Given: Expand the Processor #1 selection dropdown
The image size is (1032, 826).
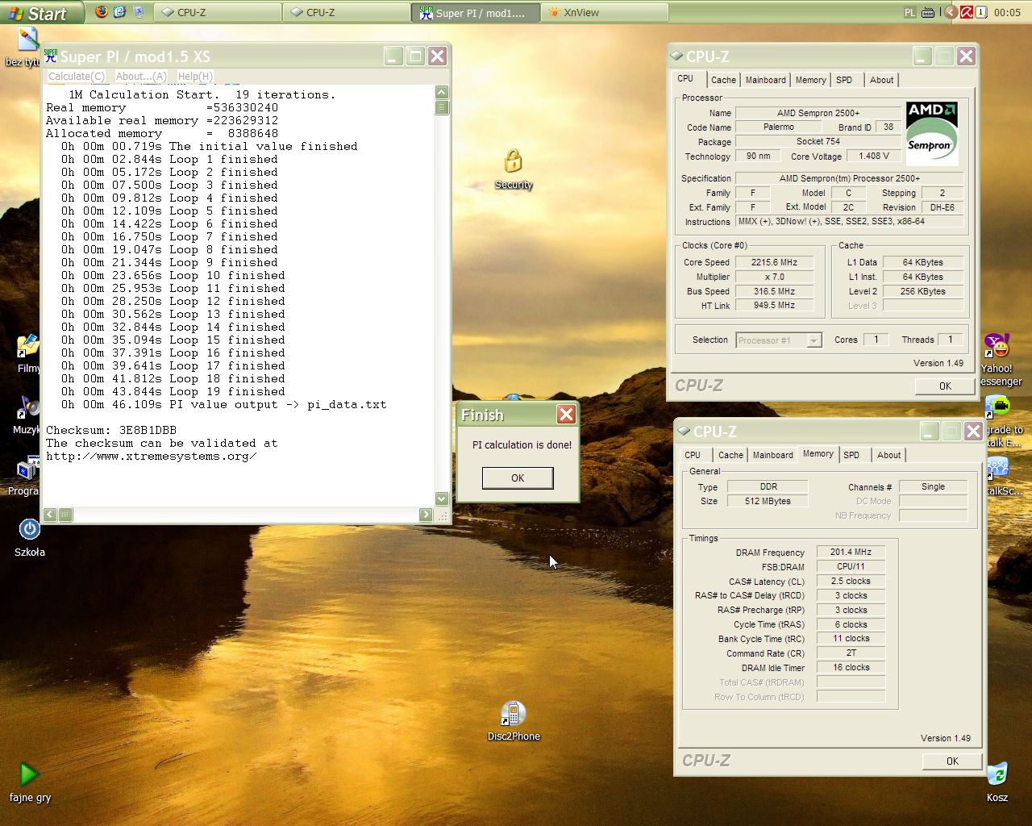Looking at the screenshot, I should point(814,340).
